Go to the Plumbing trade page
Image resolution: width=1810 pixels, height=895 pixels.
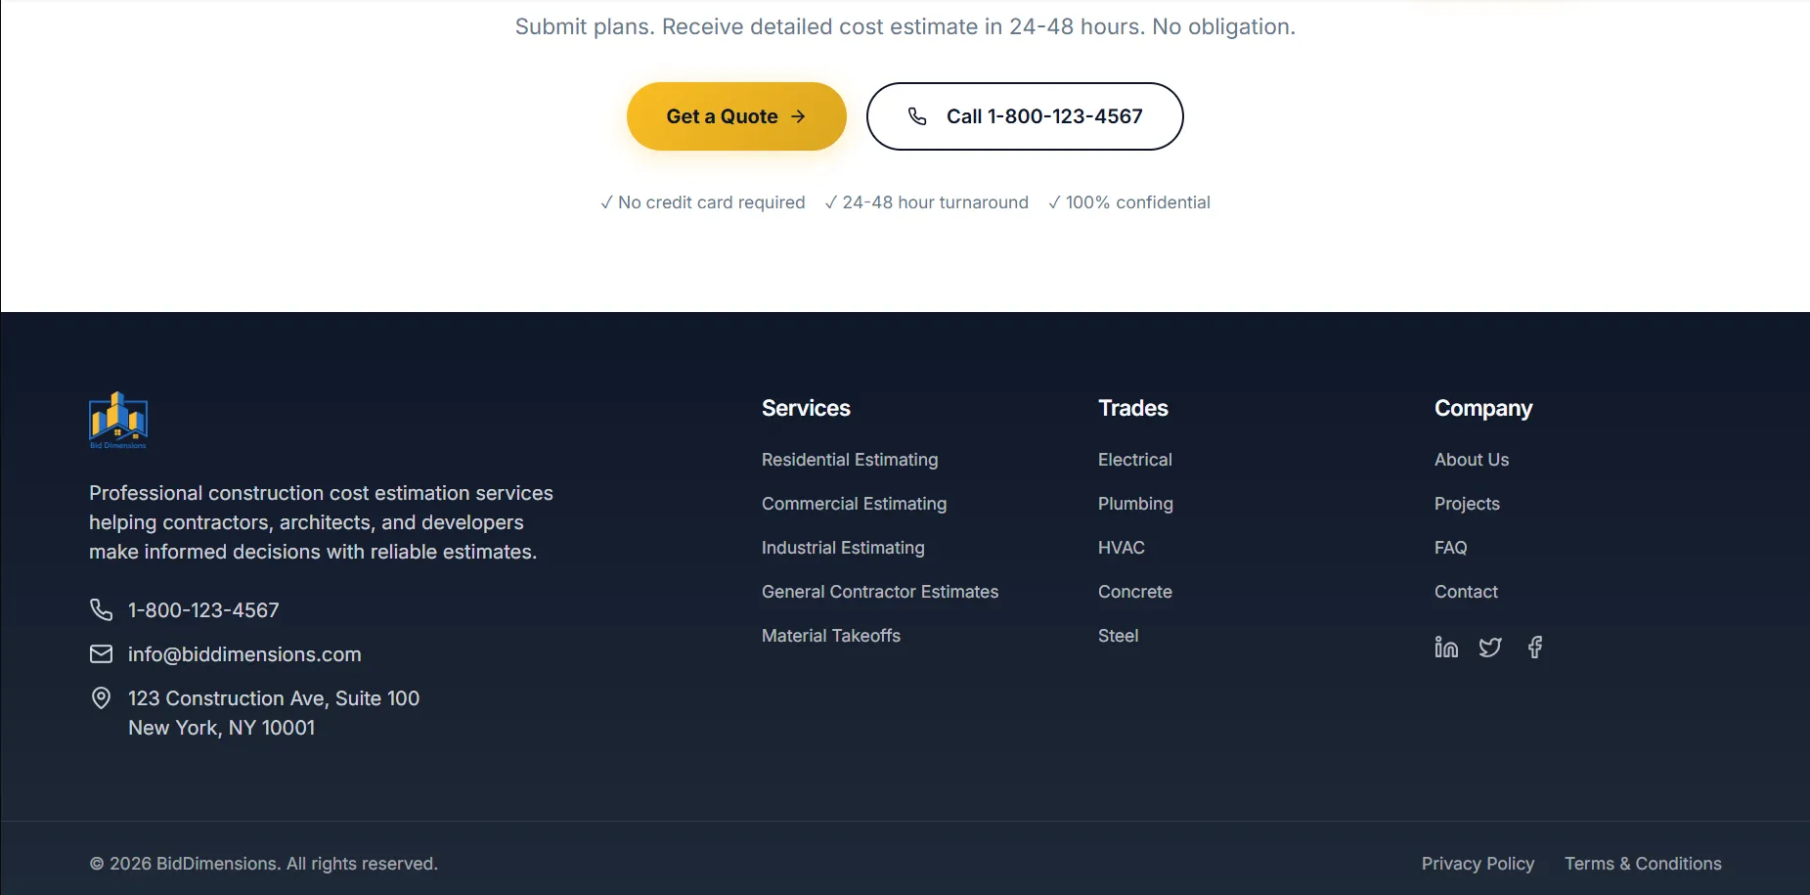pyautogui.click(x=1135, y=504)
